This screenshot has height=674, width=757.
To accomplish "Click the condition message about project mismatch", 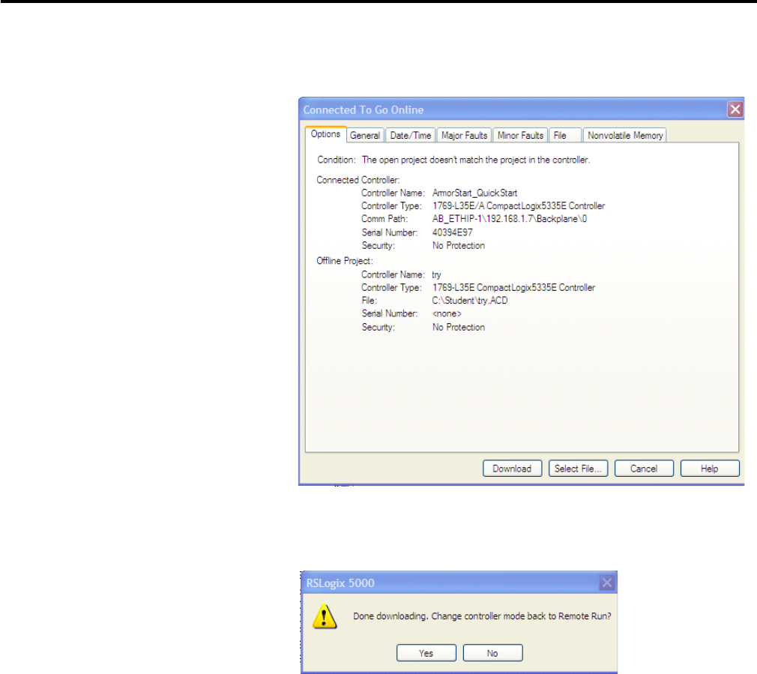I will (476, 160).
